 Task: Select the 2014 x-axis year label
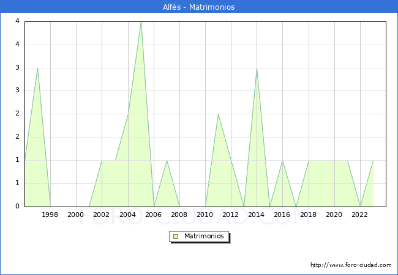(257, 215)
